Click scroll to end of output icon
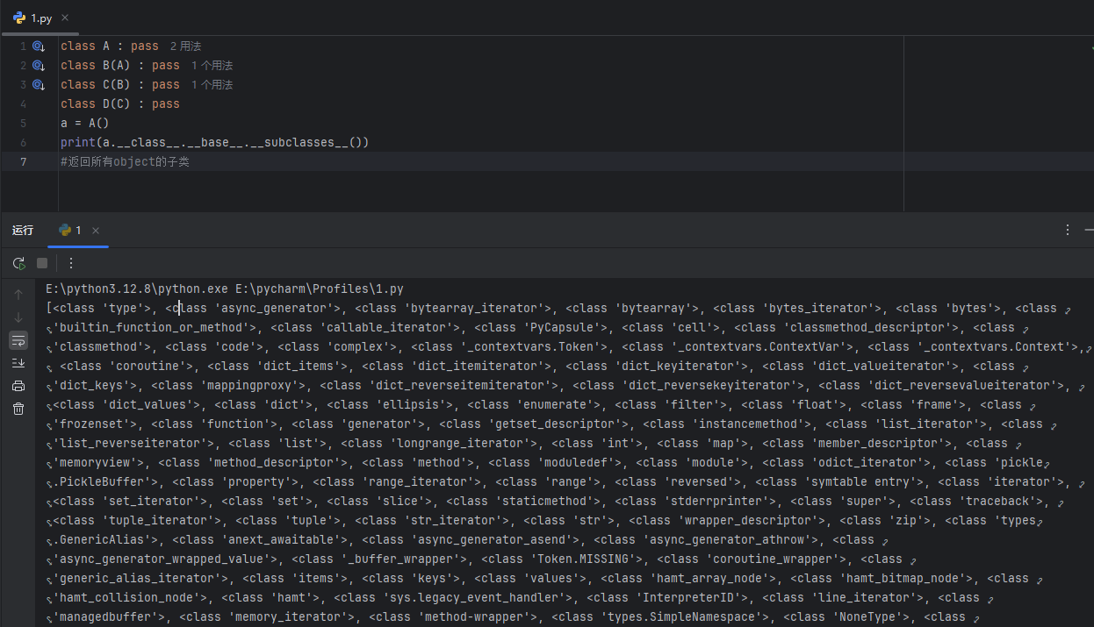 18,363
